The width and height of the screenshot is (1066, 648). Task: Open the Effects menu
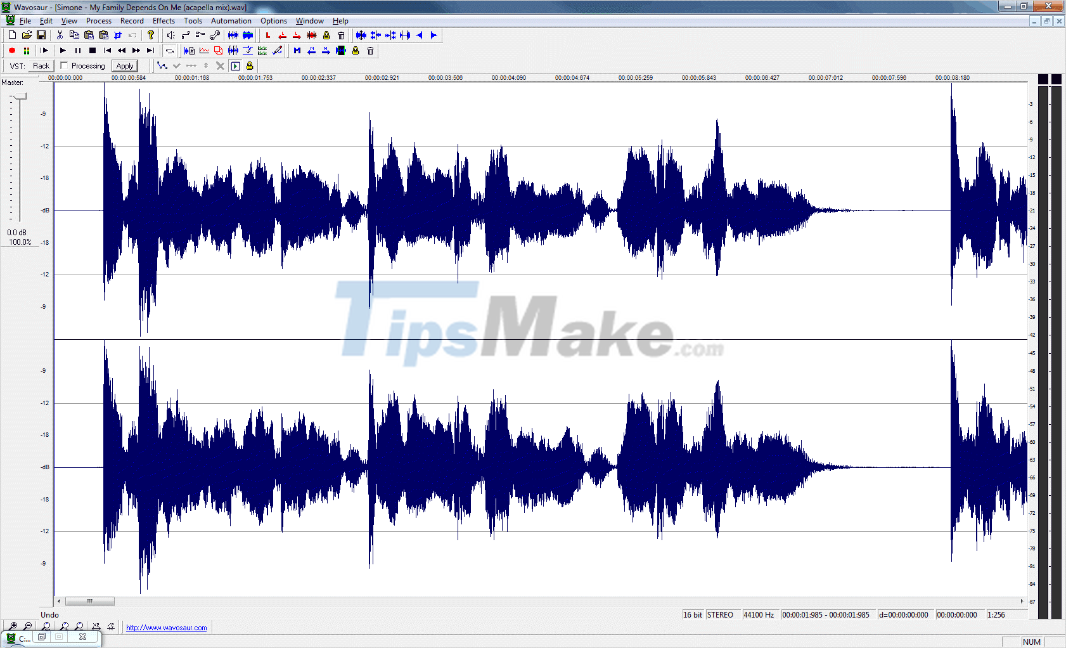point(164,20)
